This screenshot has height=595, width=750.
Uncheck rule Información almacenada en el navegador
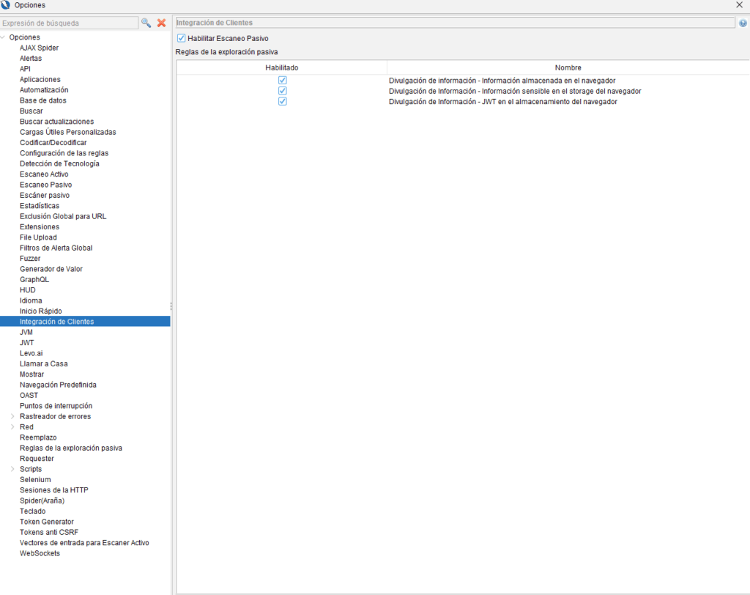[x=282, y=81]
